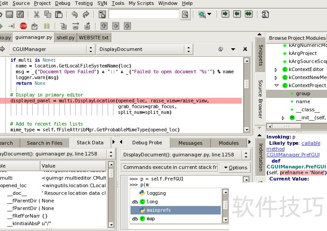The height and width of the screenshot is (231, 327).
Task: Click the Copy icon in toolbar
Action: pyautogui.click(x=47, y=14)
